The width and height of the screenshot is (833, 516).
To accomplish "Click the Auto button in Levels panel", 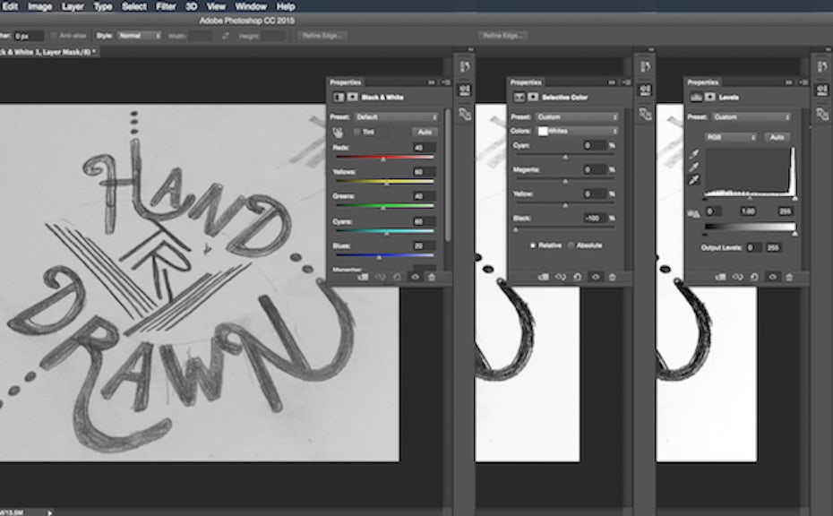I will (777, 137).
